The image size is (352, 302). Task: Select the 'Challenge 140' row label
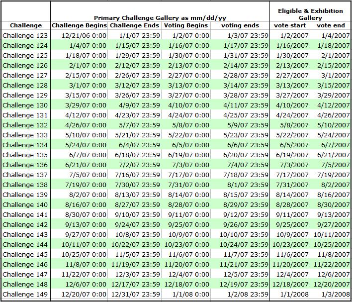25,204
